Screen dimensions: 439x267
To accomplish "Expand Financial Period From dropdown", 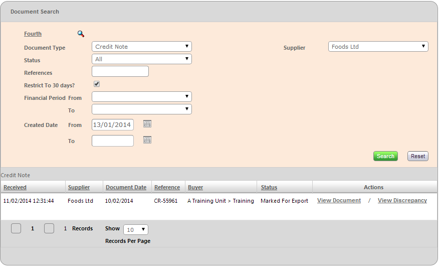I will click(141, 97).
